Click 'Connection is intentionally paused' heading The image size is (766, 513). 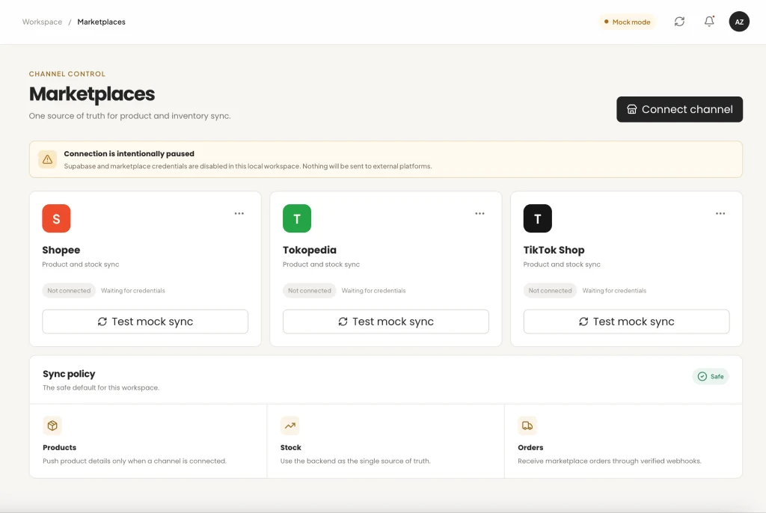coord(129,153)
